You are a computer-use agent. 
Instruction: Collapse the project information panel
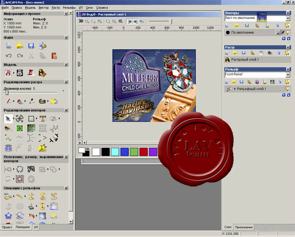tap(66, 14)
